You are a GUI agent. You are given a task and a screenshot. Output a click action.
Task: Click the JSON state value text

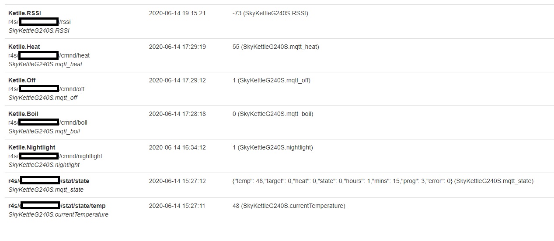coord(383,181)
